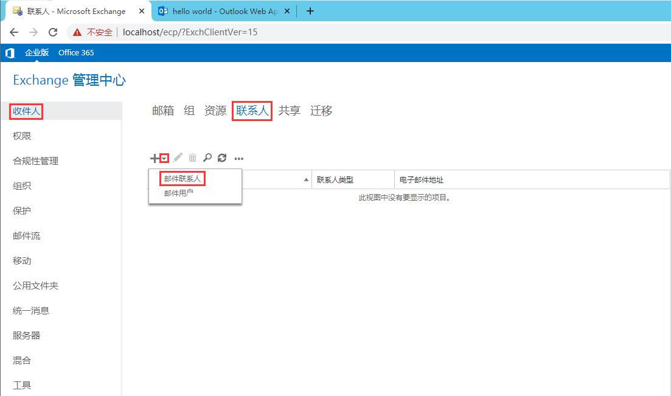Select 收件人 in the left navigation
The image size is (671, 396).
26,111
